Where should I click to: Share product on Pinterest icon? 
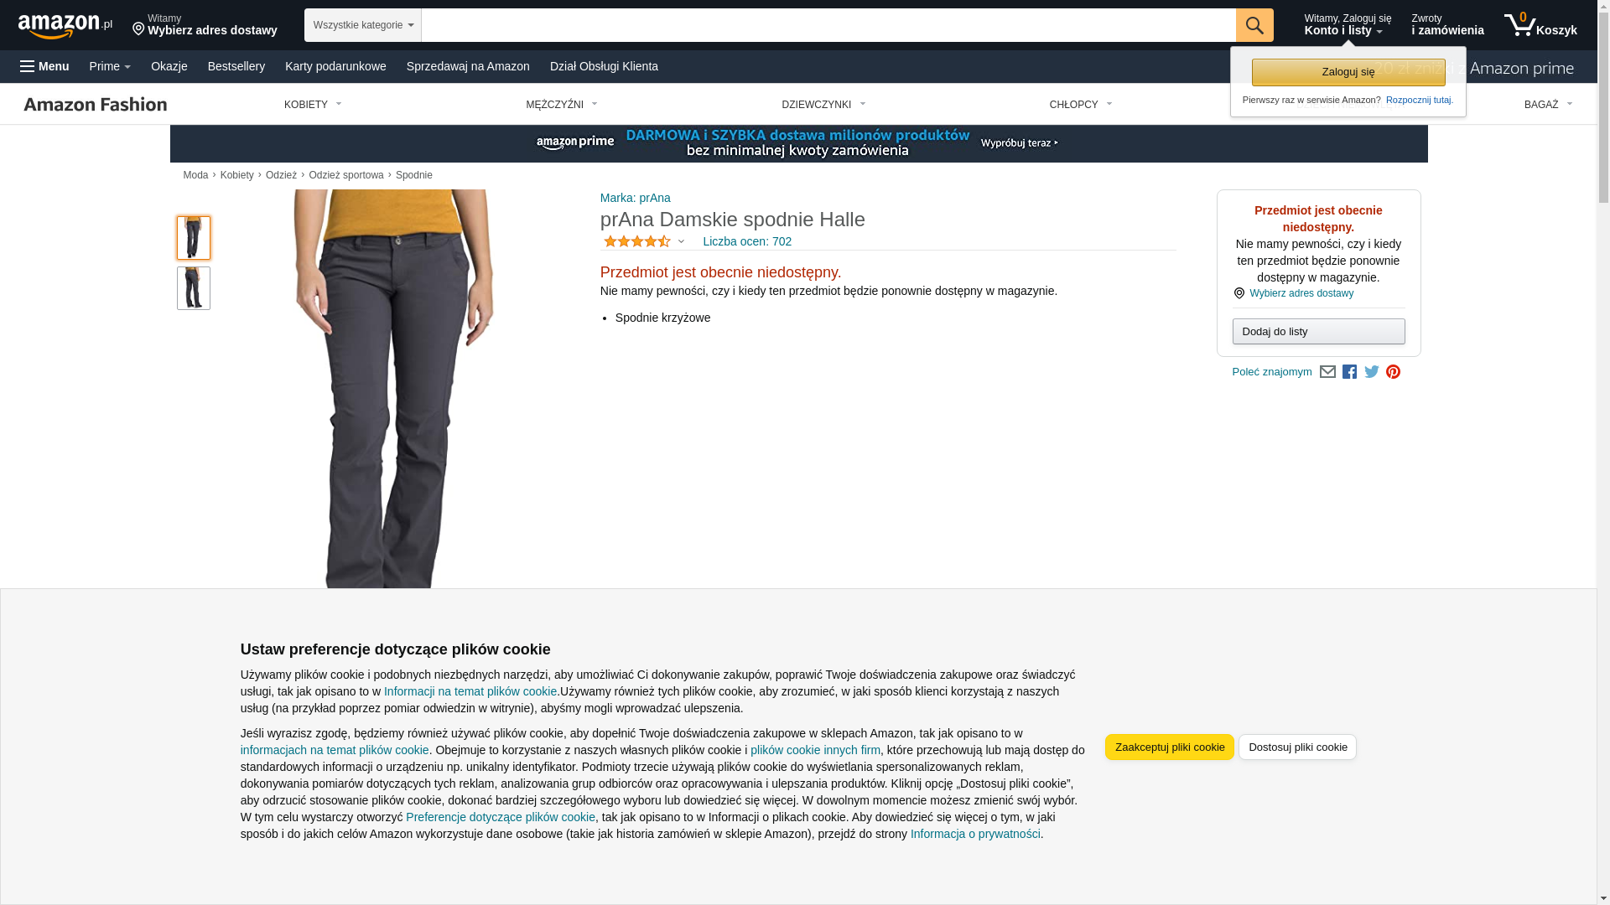(x=1393, y=372)
